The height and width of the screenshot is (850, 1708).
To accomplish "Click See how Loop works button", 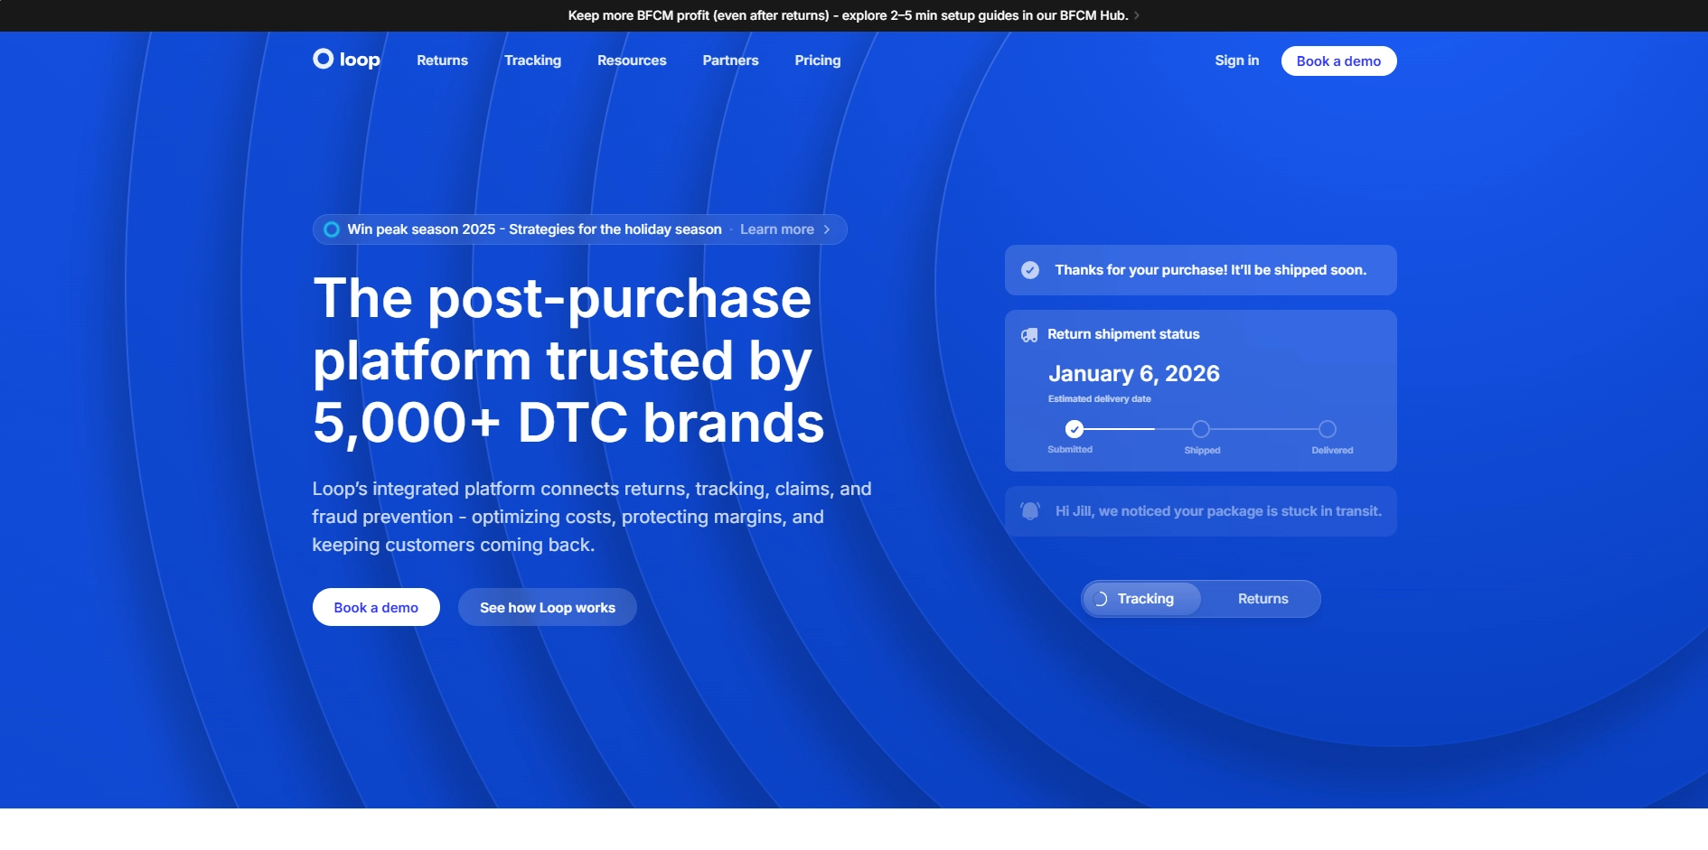I will coord(547,607).
